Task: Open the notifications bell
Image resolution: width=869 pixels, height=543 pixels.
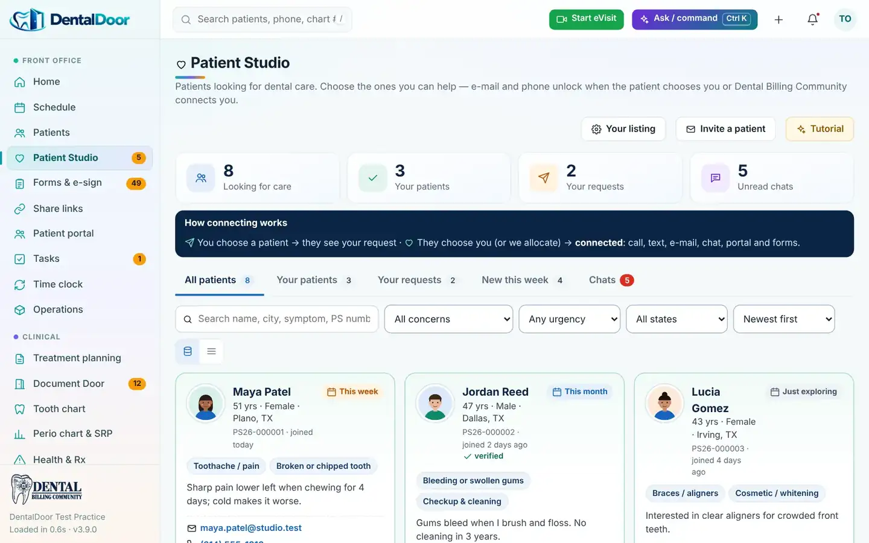Action: 812,19
